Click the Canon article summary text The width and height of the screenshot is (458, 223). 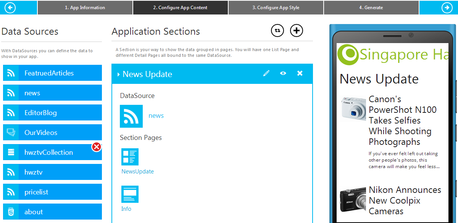click(404, 160)
